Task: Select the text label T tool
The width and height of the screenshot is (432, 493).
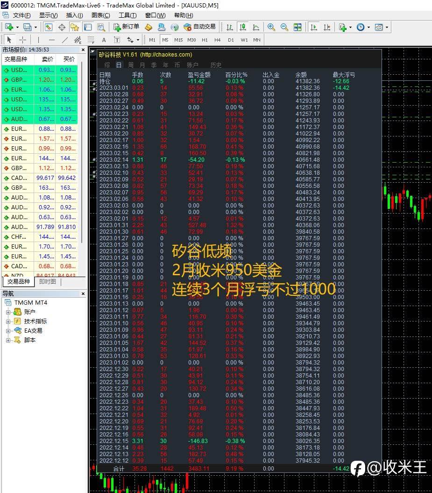Action: 117,40
